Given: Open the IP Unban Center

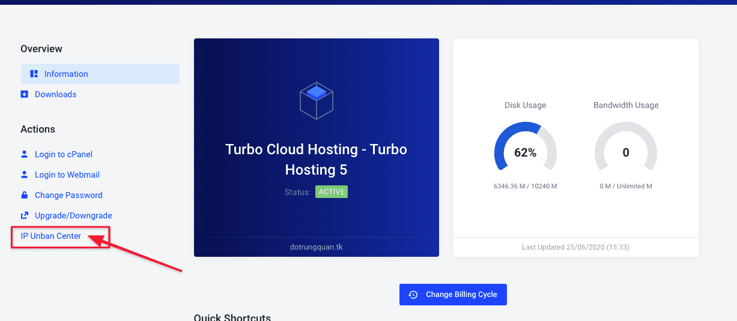Looking at the screenshot, I should (51, 236).
